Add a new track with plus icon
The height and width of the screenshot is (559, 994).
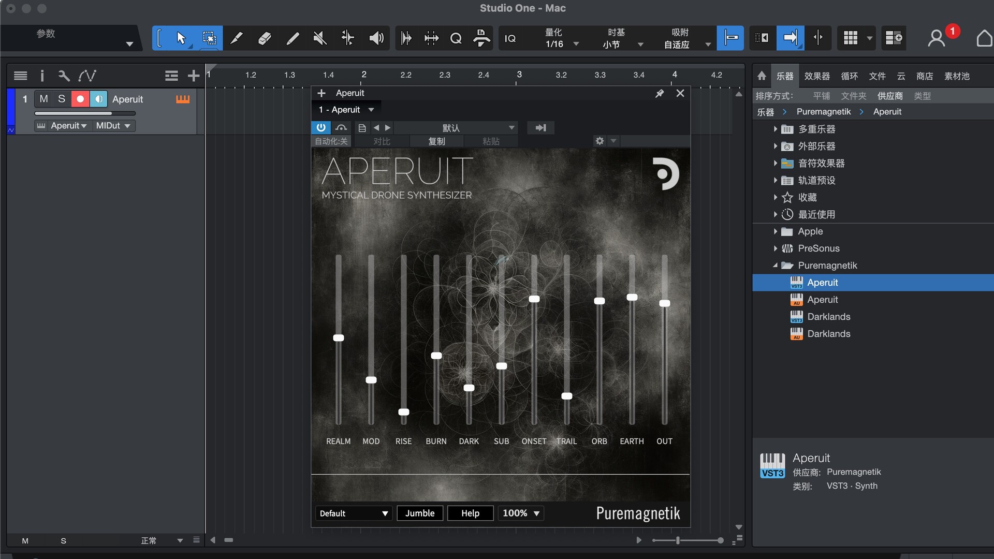click(x=194, y=76)
